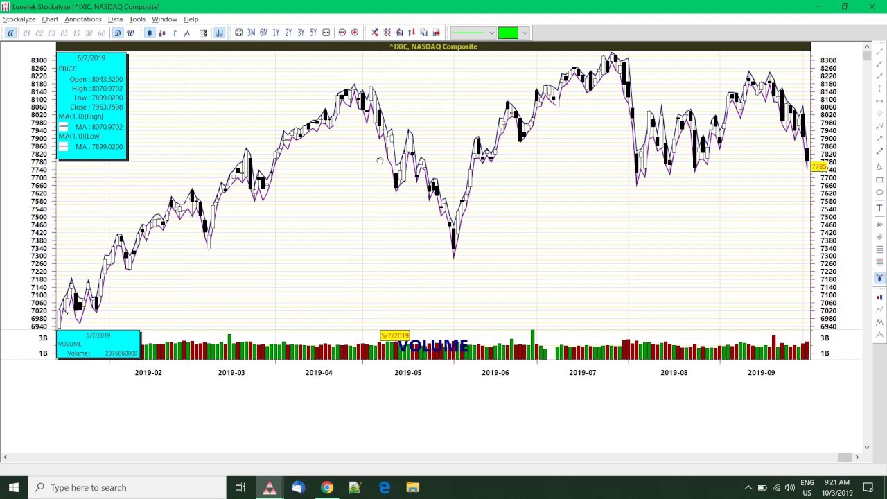This screenshot has height=499, width=887.
Task: Toggle the data window panel icon
Action: (204, 33)
